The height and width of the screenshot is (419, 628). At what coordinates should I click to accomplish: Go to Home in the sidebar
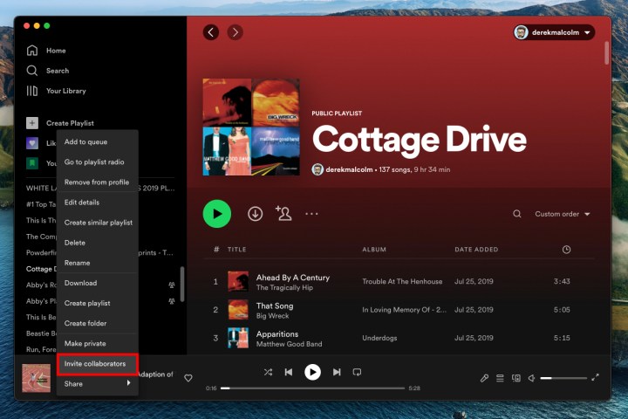(55, 51)
